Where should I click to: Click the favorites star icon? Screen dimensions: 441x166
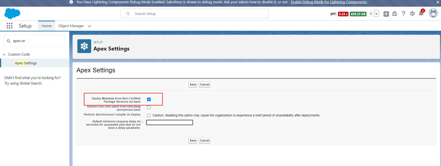click(x=371, y=14)
